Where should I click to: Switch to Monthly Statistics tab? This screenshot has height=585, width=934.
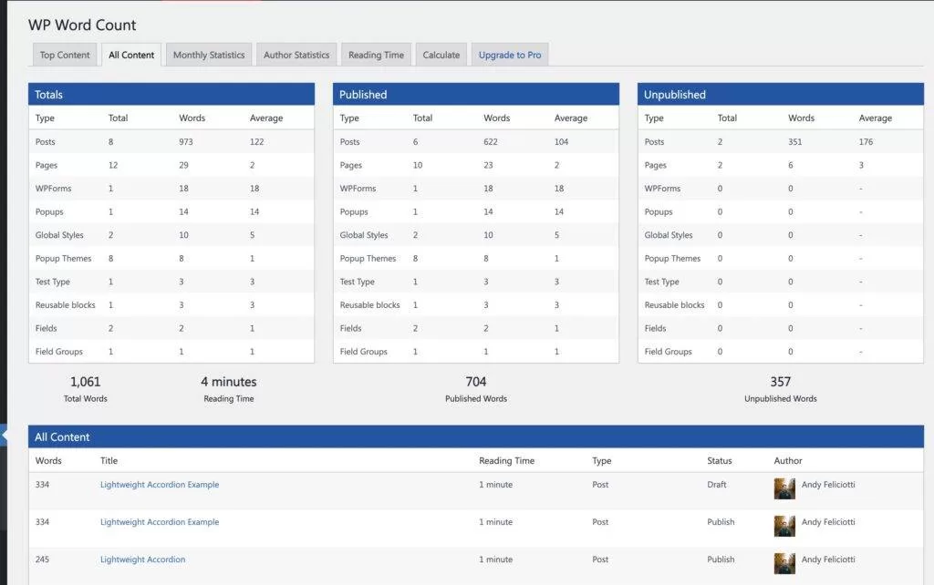coord(209,55)
